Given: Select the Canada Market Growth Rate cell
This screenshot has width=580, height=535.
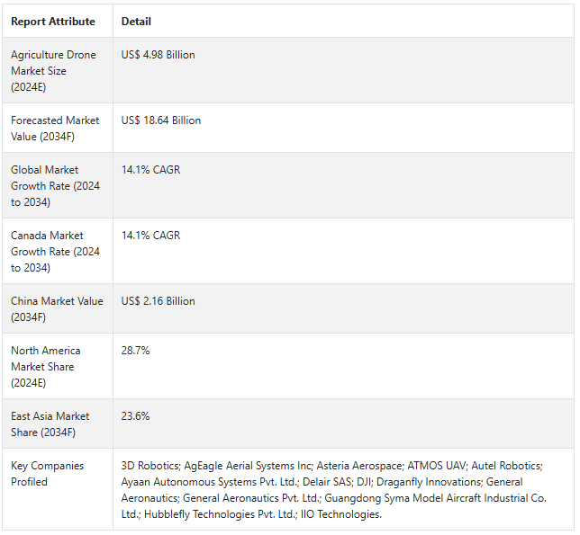Looking at the screenshot, I should tap(55, 252).
